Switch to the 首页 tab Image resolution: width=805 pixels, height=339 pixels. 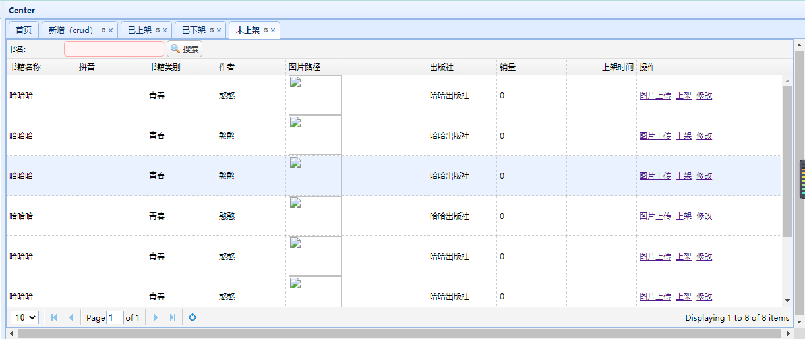(x=24, y=30)
